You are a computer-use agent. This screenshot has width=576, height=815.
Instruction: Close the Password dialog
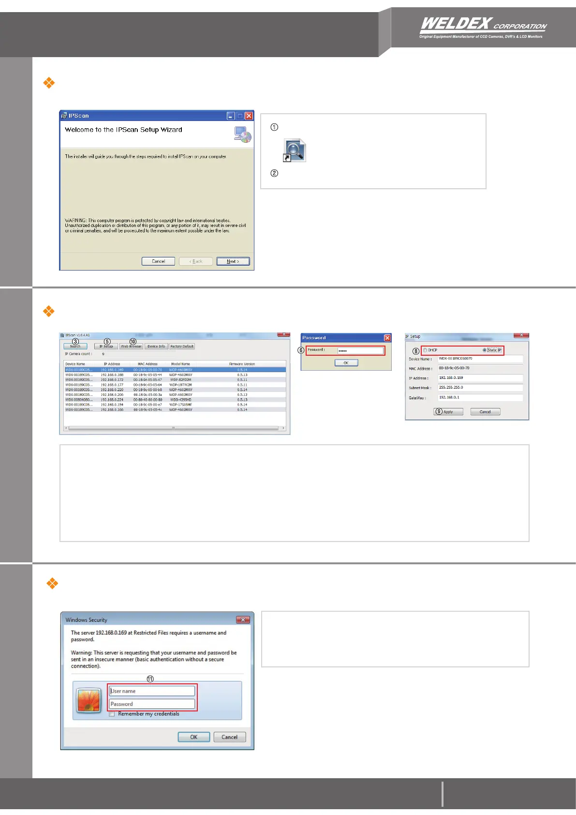click(x=387, y=338)
